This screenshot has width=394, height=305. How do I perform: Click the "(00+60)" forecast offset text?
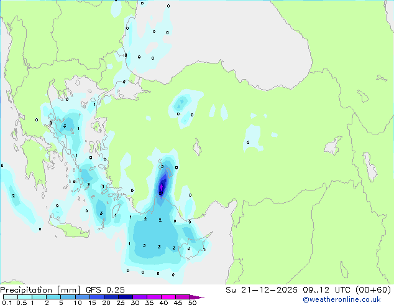[373, 290]
